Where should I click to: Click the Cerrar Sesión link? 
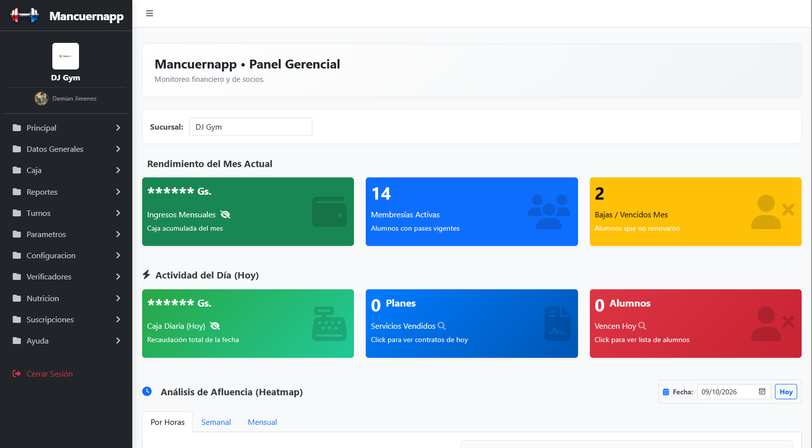click(49, 374)
